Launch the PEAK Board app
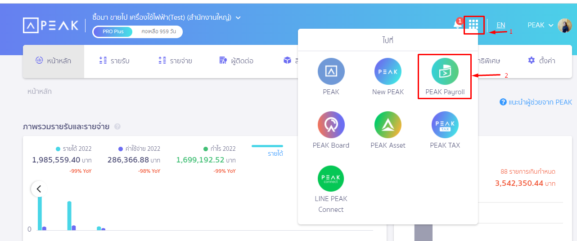The image size is (577, 241). tap(331, 130)
